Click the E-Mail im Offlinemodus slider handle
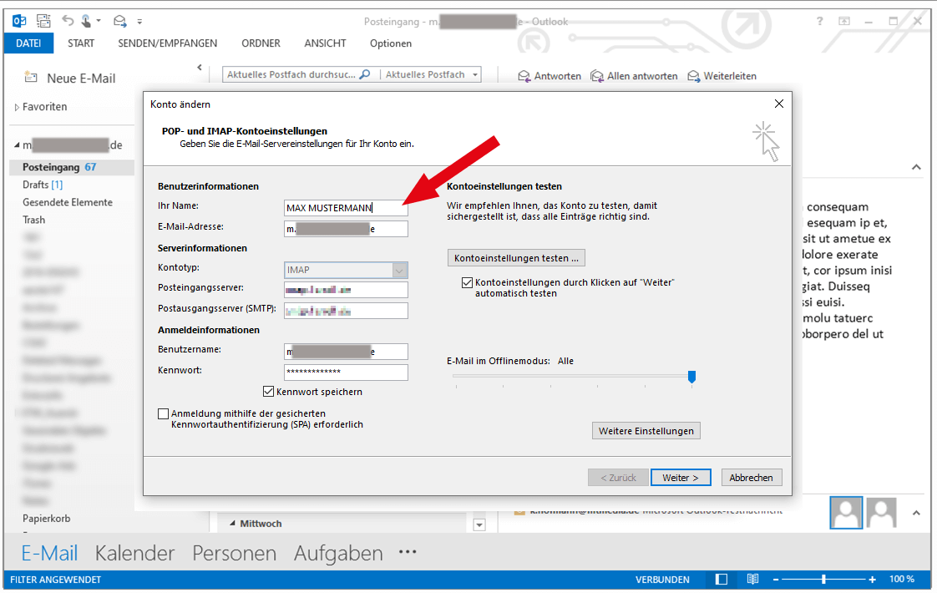 tap(691, 378)
